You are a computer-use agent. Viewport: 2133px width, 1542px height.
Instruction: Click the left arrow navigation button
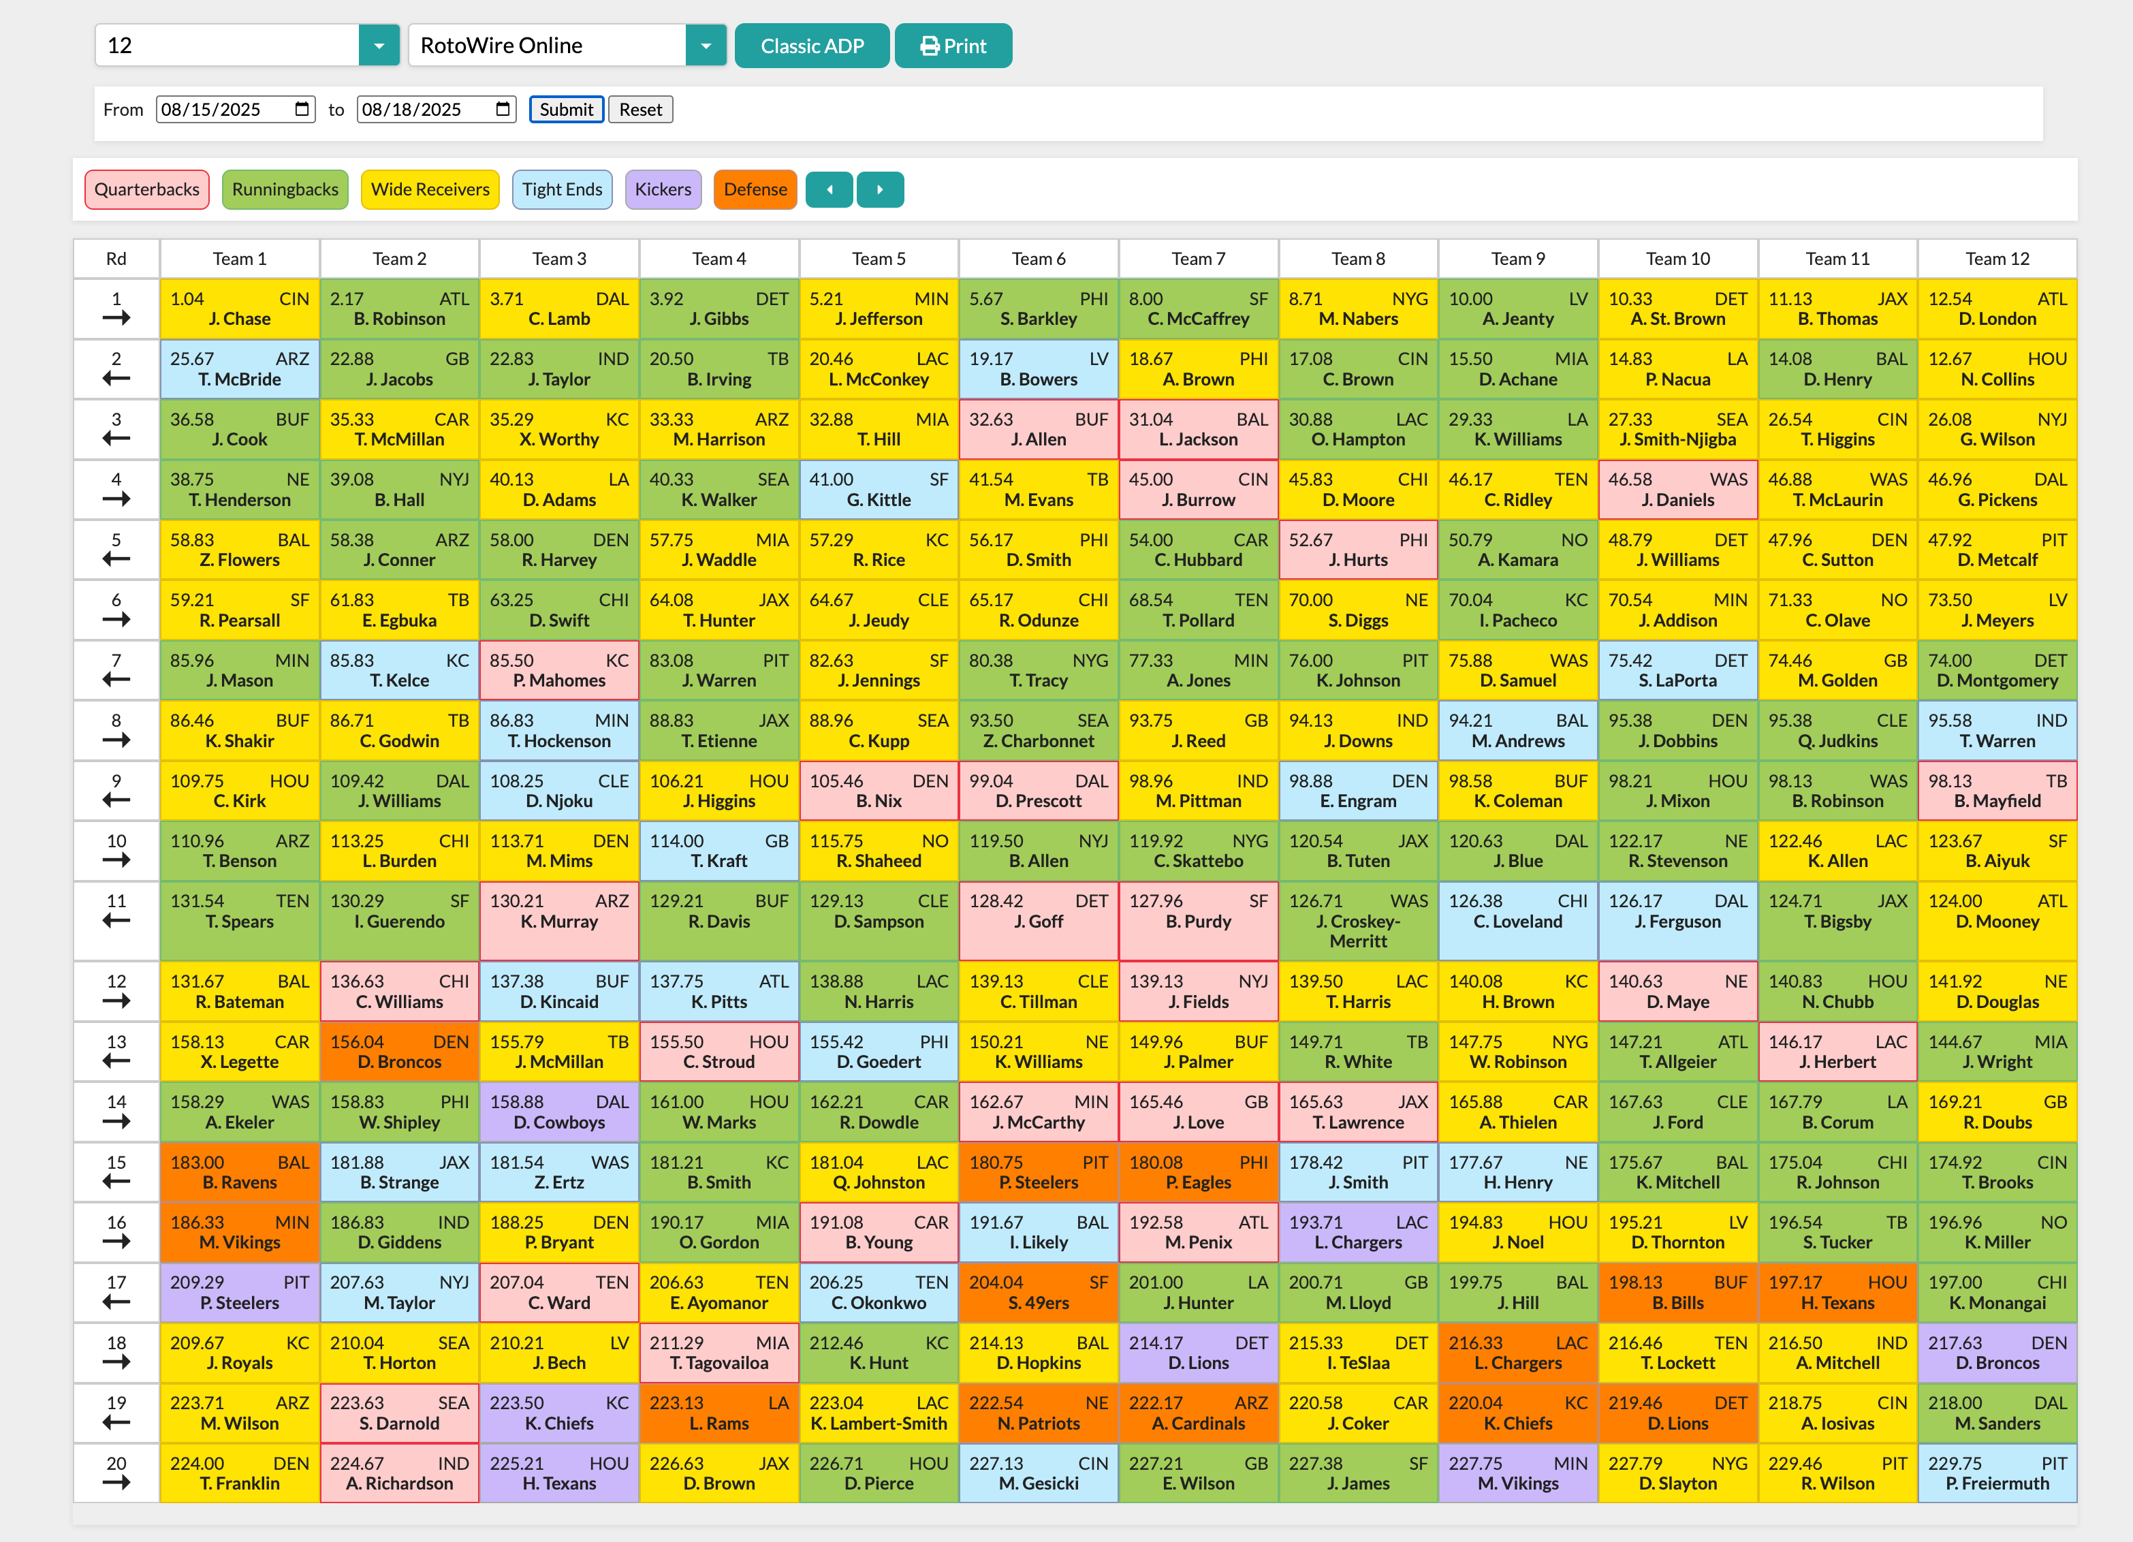click(829, 189)
